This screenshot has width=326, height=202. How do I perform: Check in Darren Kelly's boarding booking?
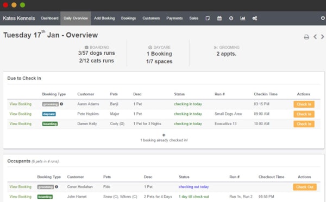click(304, 124)
